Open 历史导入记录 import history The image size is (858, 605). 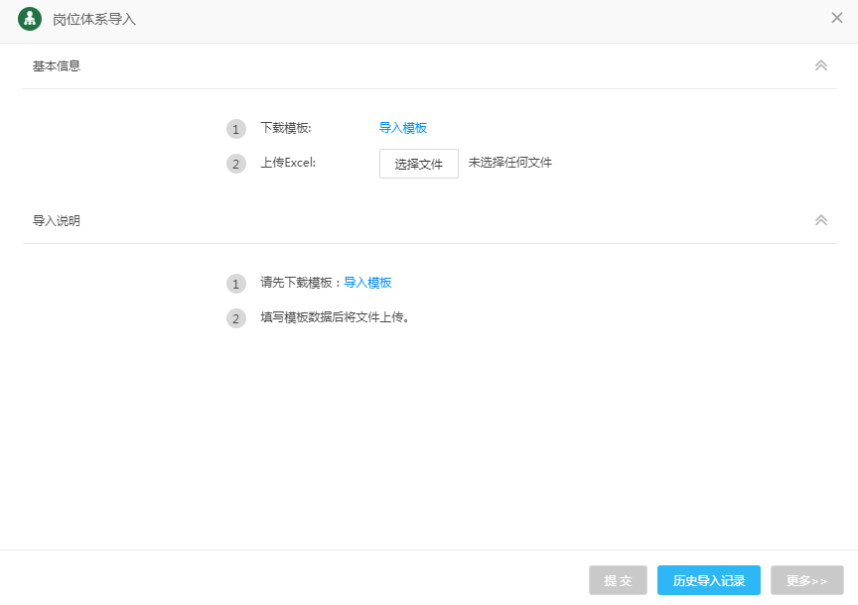coord(708,580)
